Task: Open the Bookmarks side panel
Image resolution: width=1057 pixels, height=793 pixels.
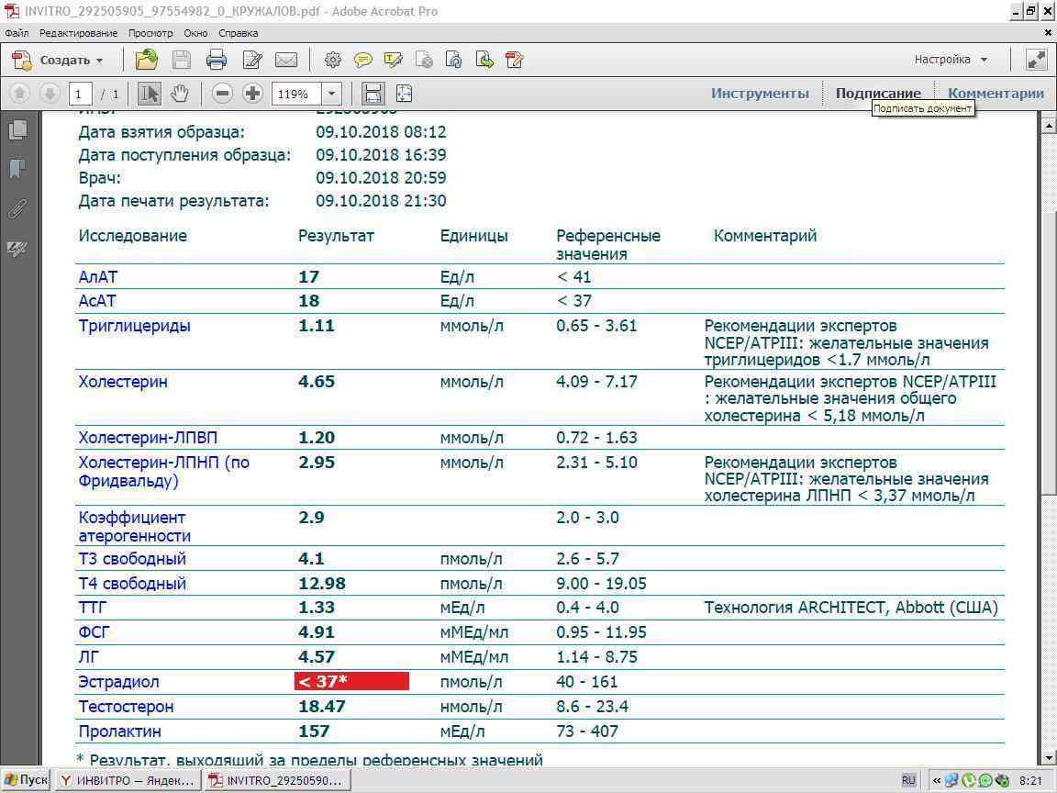Action: [x=17, y=169]
